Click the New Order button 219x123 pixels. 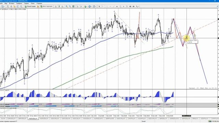[30, 6]
